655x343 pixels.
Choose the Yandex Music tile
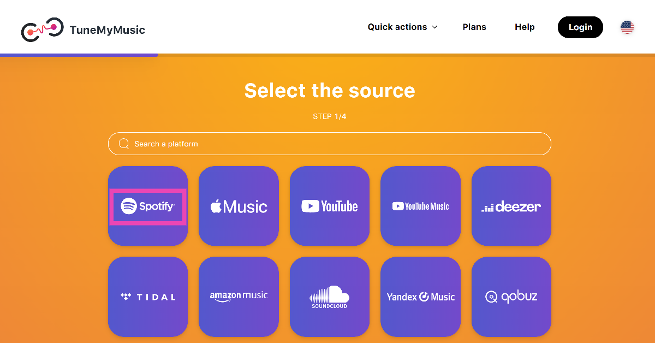(420, 297)
